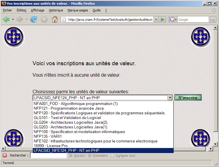Close the find bar with red X
219x167 pixels.
pyautogui.click(x=5, y=155)
